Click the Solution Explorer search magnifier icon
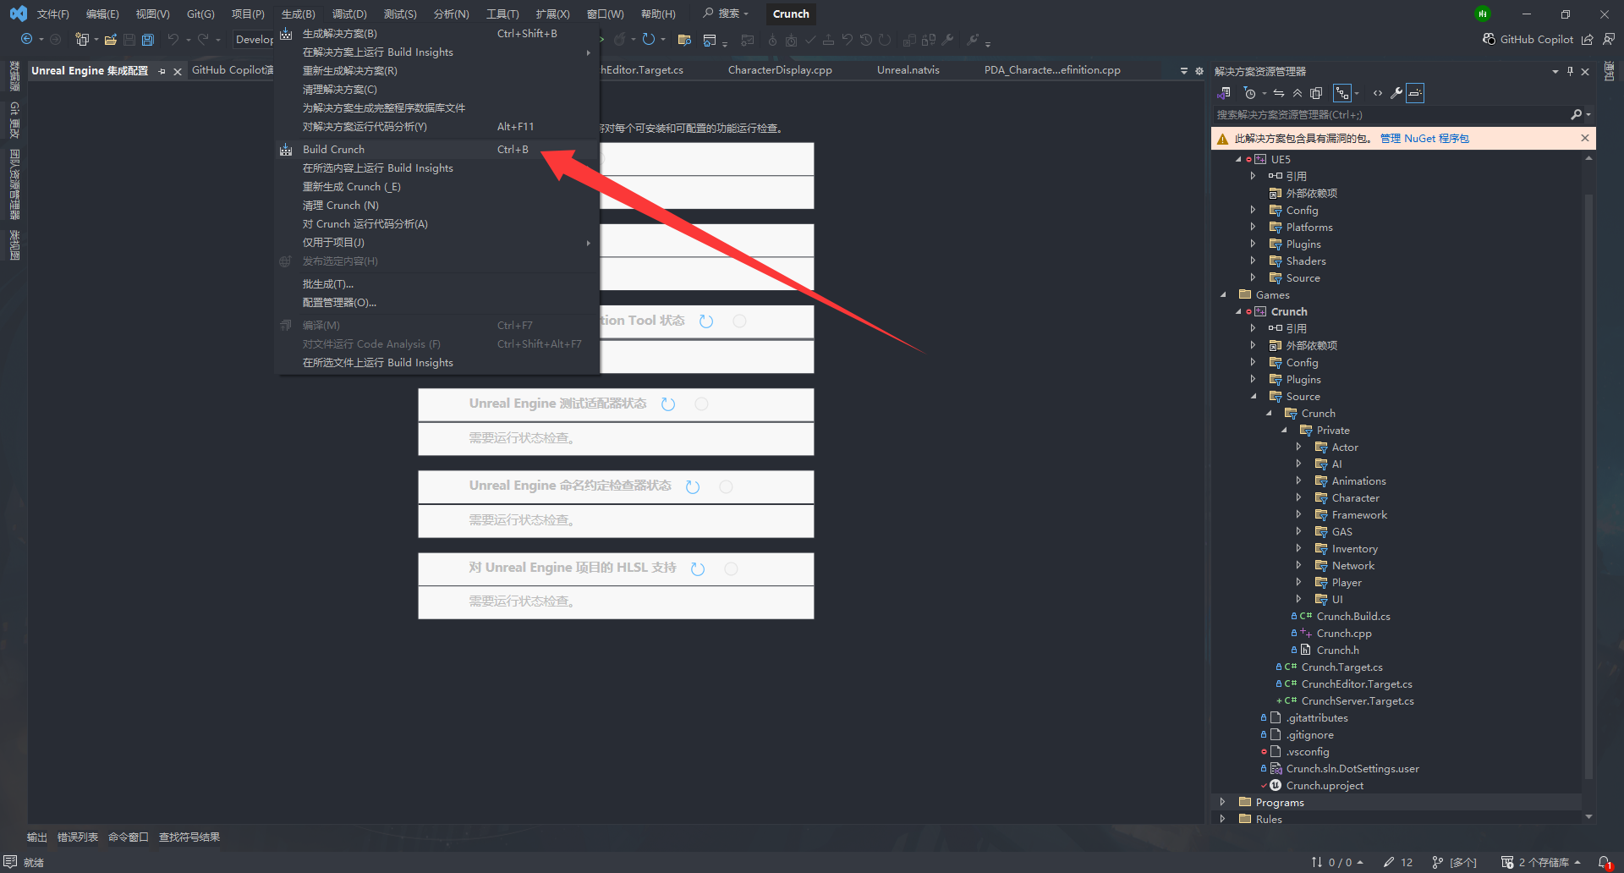Image resolution: width=1624 pixels, height=873 pixels. (x=1576, y=115)
